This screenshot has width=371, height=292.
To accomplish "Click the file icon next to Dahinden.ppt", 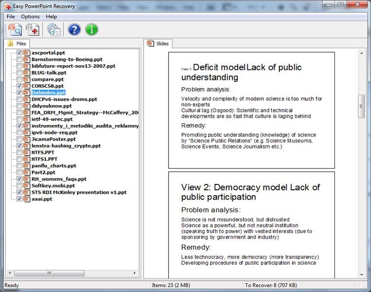I will point(26,92).
